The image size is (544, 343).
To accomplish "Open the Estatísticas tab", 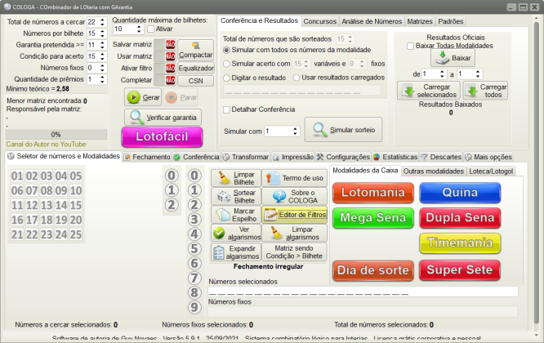I will point(395,157).
